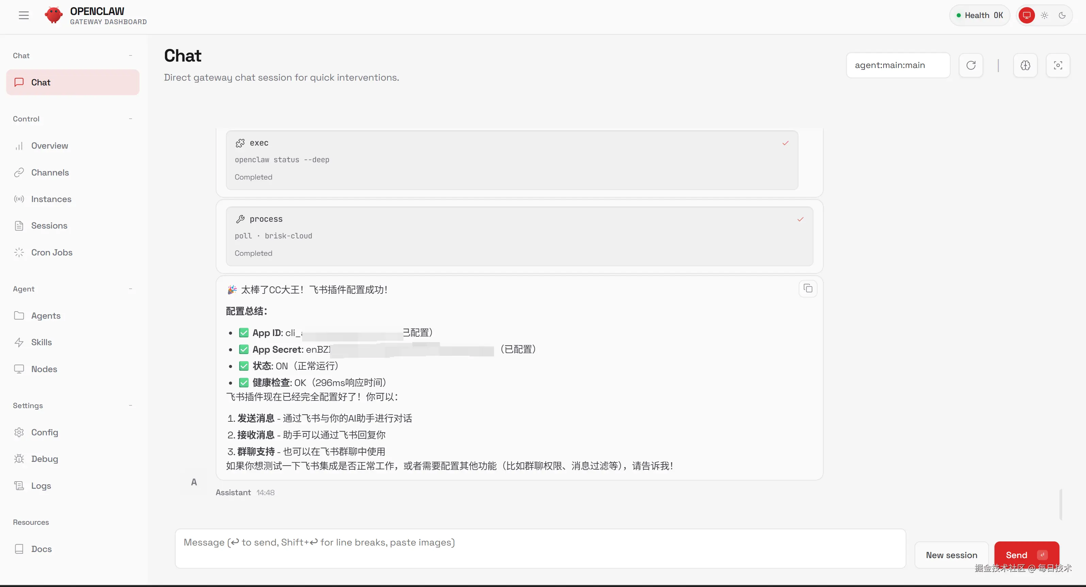Collapse the Control sidebar section
This screenshot has width=1086, height=587.
tap(130, 119)
